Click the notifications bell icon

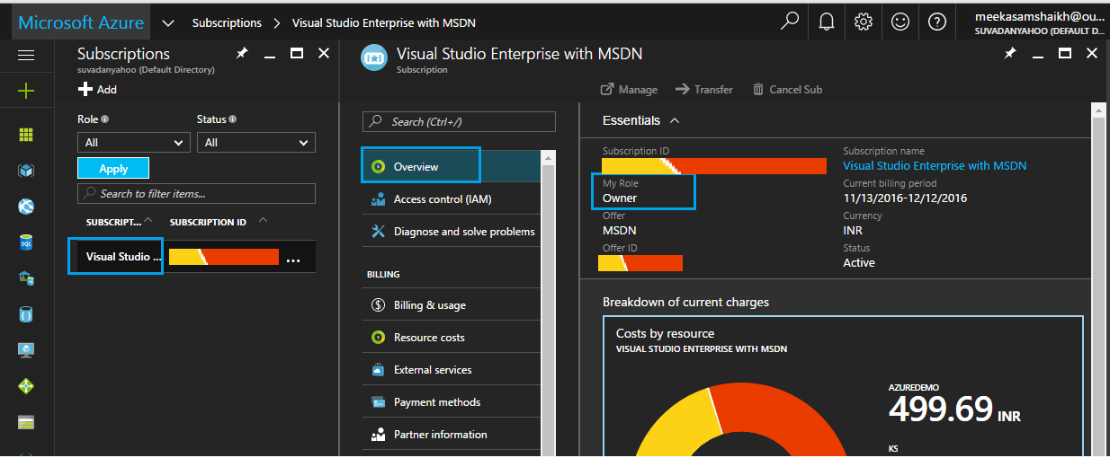827,22
